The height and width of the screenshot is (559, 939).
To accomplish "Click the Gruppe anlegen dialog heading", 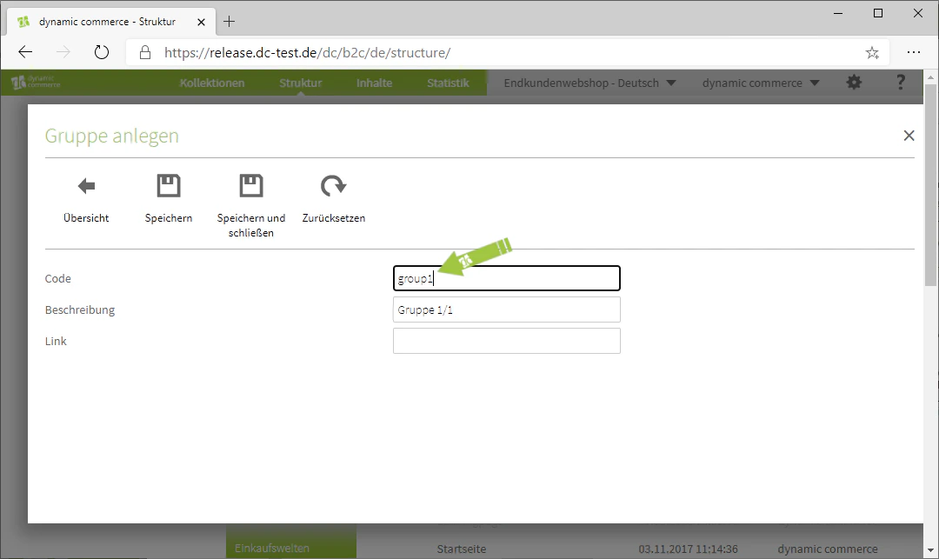I will 112,136.
